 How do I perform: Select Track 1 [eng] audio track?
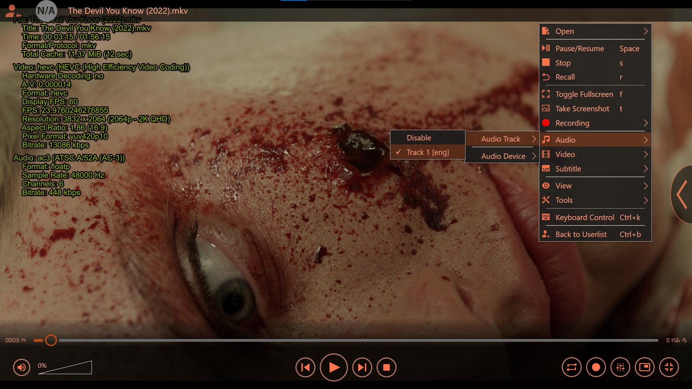click(x=428, y=152)
